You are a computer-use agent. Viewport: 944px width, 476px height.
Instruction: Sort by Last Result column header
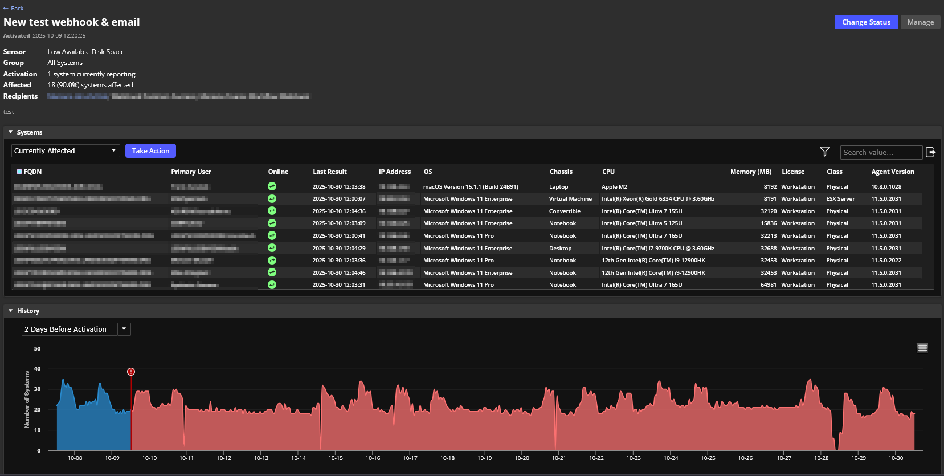click(x=329, y=172)
